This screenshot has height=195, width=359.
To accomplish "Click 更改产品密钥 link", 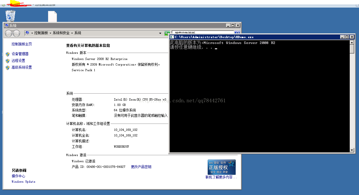I will [x=141, y=167].
